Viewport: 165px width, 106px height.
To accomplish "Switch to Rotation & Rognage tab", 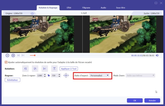I will coord(48,8).
